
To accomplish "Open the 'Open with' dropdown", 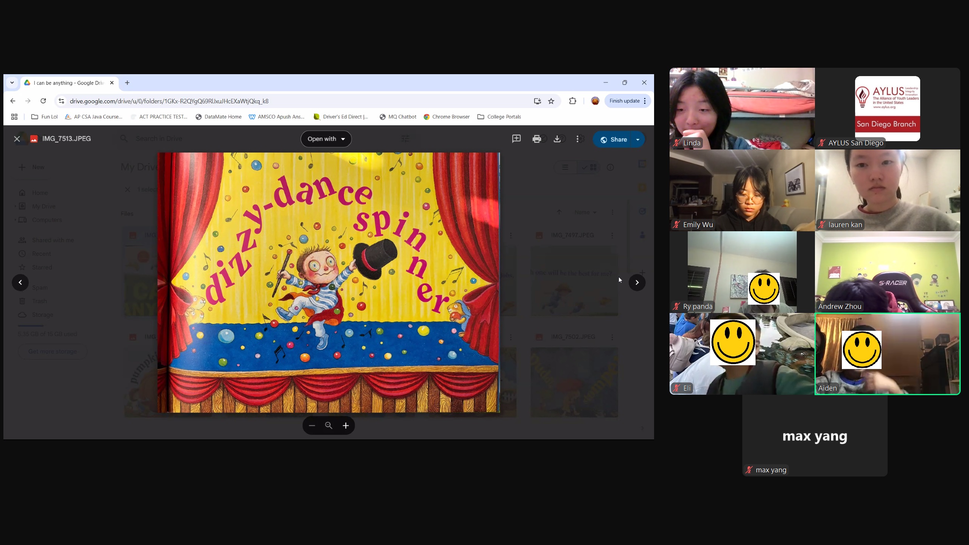I will pyautogui.click(x=326, y=139).
